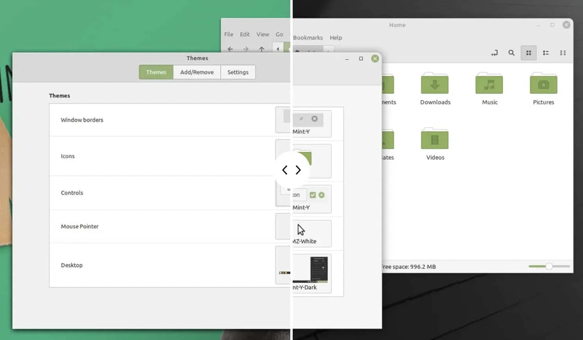Go up one folder with the up arrow
Screen dimensions: 583x340
pyautogui.click(x=262, y=49)
